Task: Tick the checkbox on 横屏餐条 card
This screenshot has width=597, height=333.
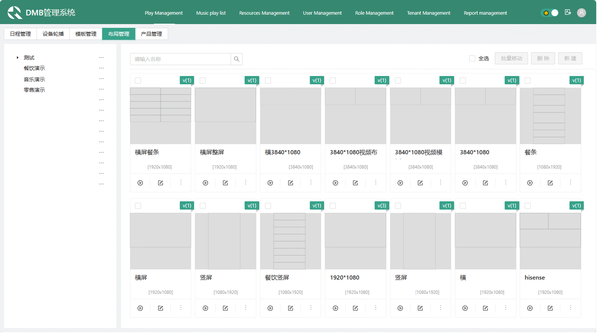Action: [138, 81]
